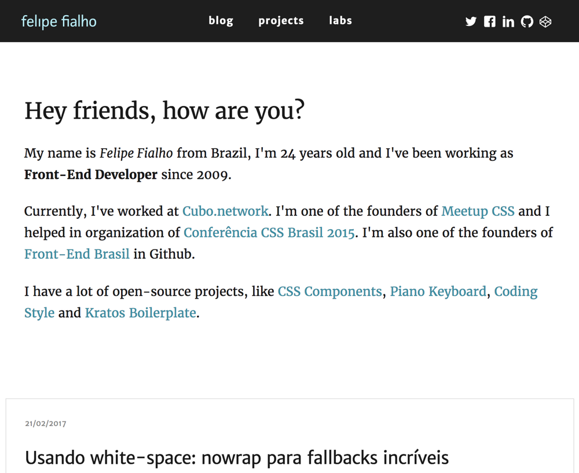Follow the Cubo.network link
This screenshot has height=473, width=579.
coord(225,211)
